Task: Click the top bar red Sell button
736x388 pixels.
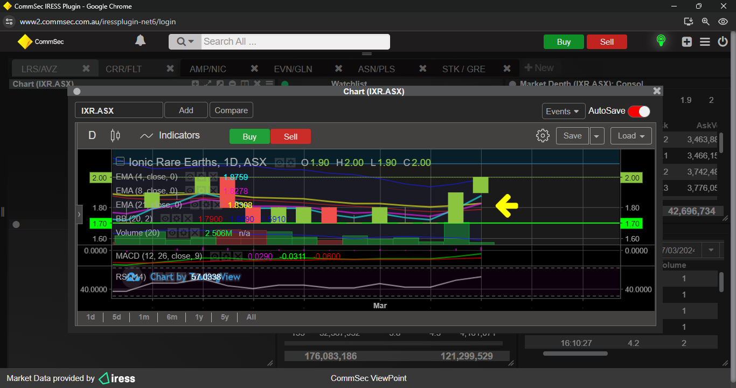Action: (x=607, y=42)
